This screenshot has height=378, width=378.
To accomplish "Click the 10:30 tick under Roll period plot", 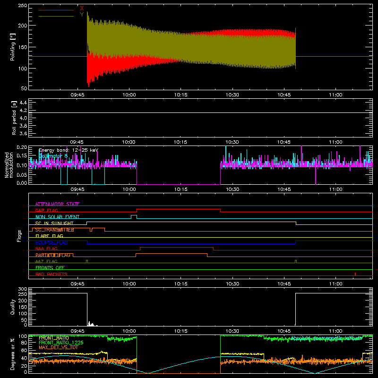I will (232, 142).
